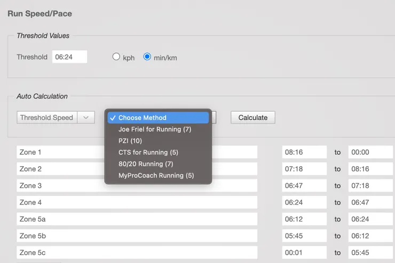Select the kph radio button
Image resolution: width=395 pixels, height=263 pixels.
116,56
